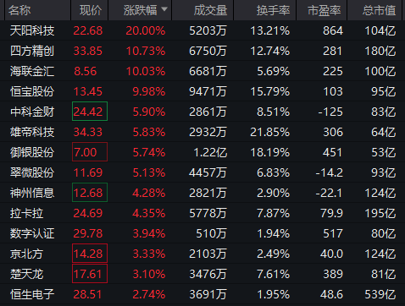Click P/E value 864
405x306 pixels.
(333, 30)
